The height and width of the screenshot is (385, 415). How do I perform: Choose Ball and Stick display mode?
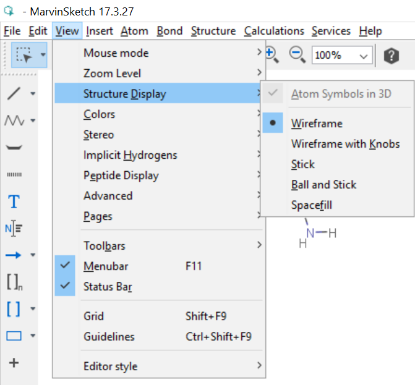(323, 185)
